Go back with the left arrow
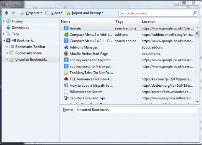 [x=6, y=13]
